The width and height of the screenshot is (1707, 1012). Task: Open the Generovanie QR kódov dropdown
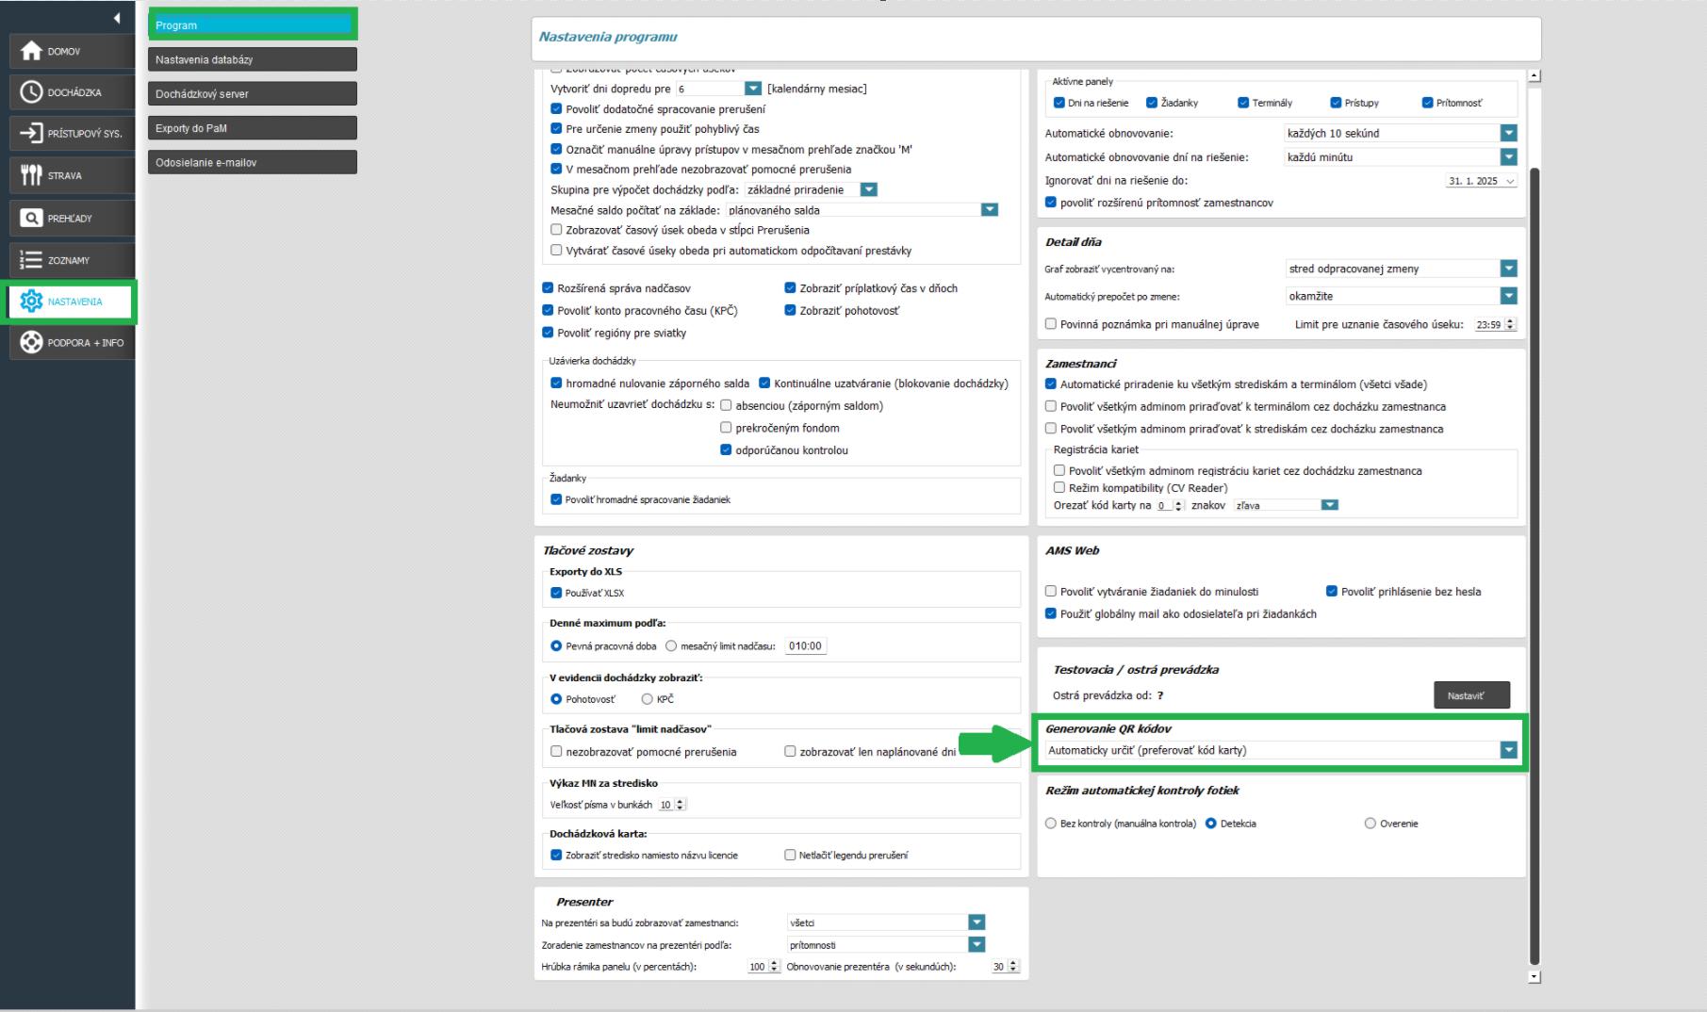[x=1507, y=750]
